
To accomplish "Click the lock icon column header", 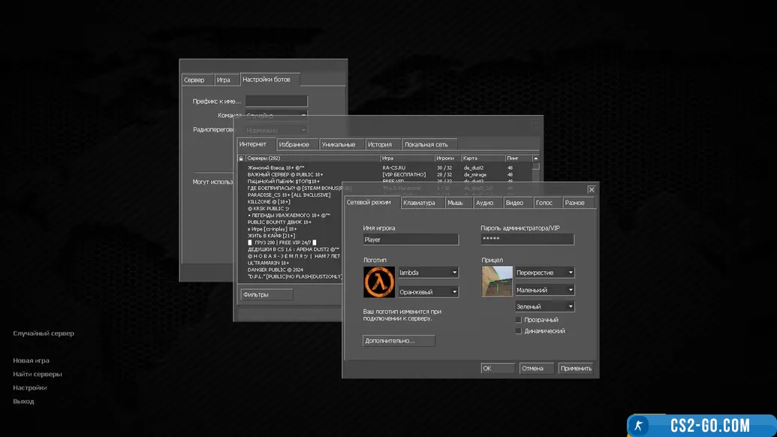I will (242, 158).
